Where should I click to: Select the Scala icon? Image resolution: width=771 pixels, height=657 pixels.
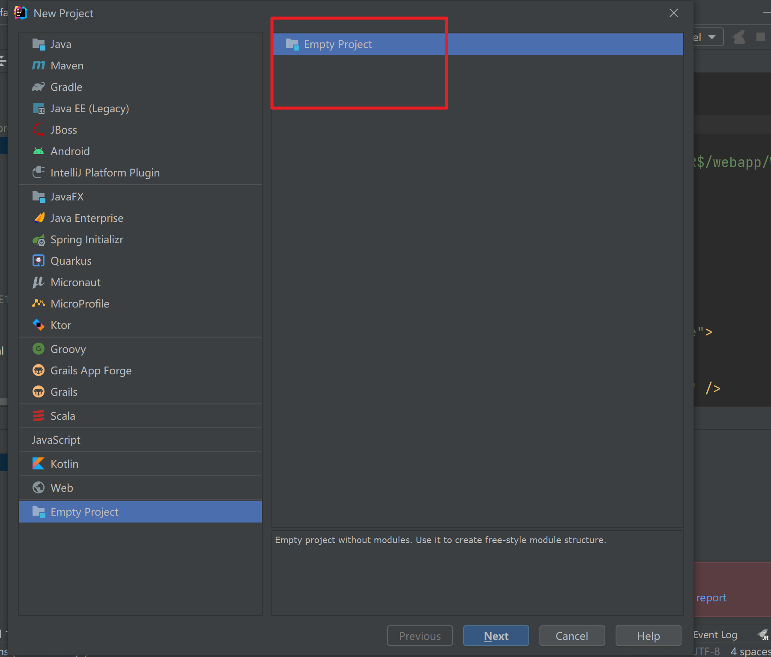point(39,416)
